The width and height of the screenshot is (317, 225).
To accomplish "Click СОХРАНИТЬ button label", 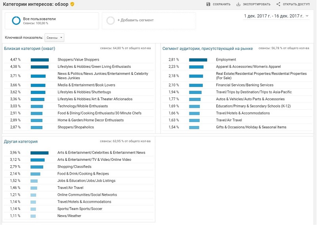I will 222,4.
